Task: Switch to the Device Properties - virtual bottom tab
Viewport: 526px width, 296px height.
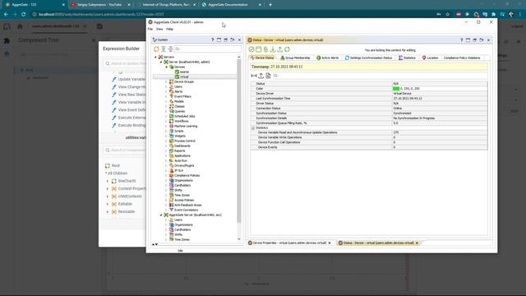Action: pyautogui.click(x=288, y=243)
